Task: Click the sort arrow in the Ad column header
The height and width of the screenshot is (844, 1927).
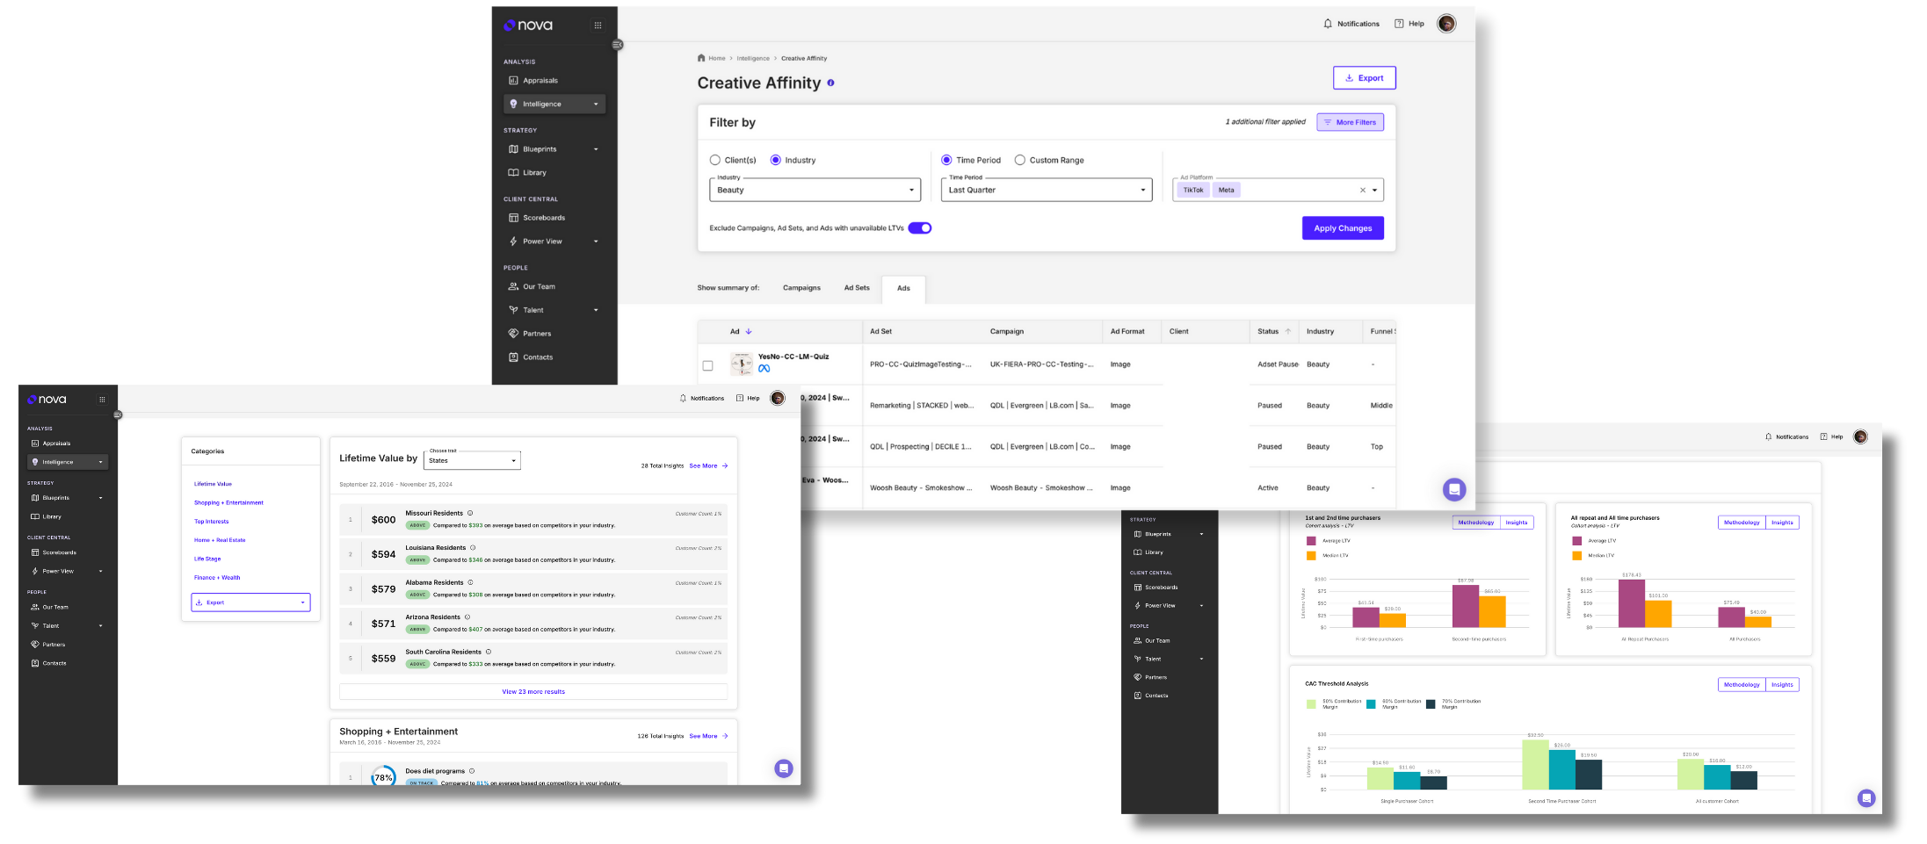Action: pos(749,332)
